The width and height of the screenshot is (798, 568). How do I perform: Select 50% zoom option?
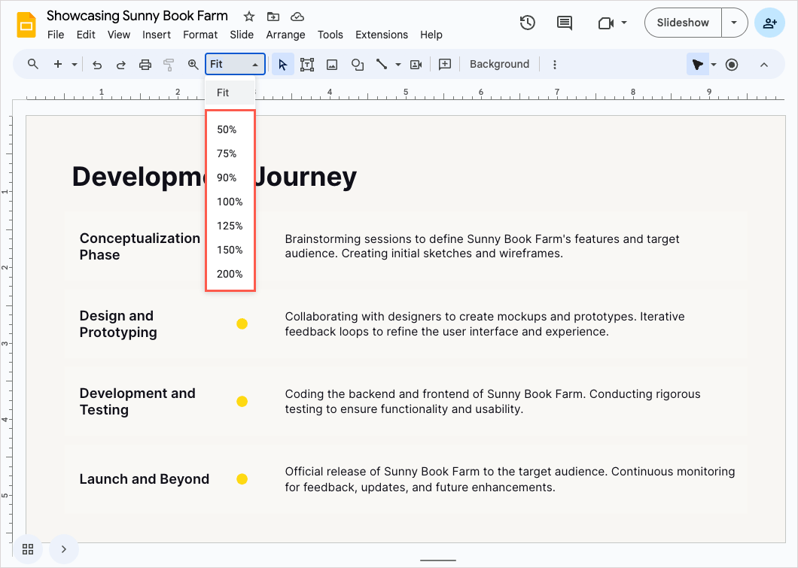click(230, 129)
